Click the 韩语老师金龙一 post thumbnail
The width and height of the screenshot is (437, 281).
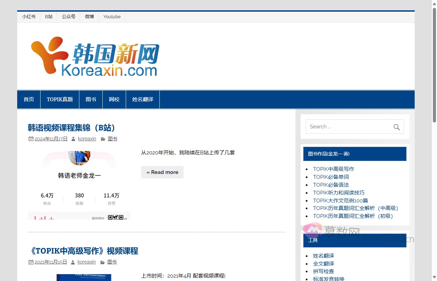[79, 185]
